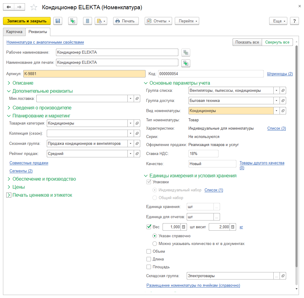Click the Записать и закрыть button
304x298 pixels.
click(27, 21)
